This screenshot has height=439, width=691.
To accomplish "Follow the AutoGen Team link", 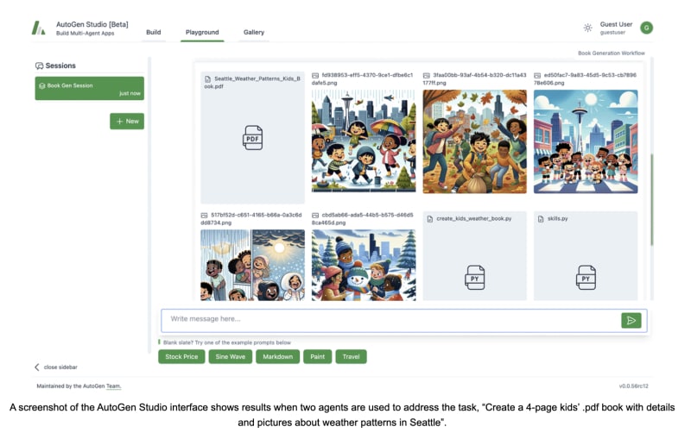I will 107,386.
